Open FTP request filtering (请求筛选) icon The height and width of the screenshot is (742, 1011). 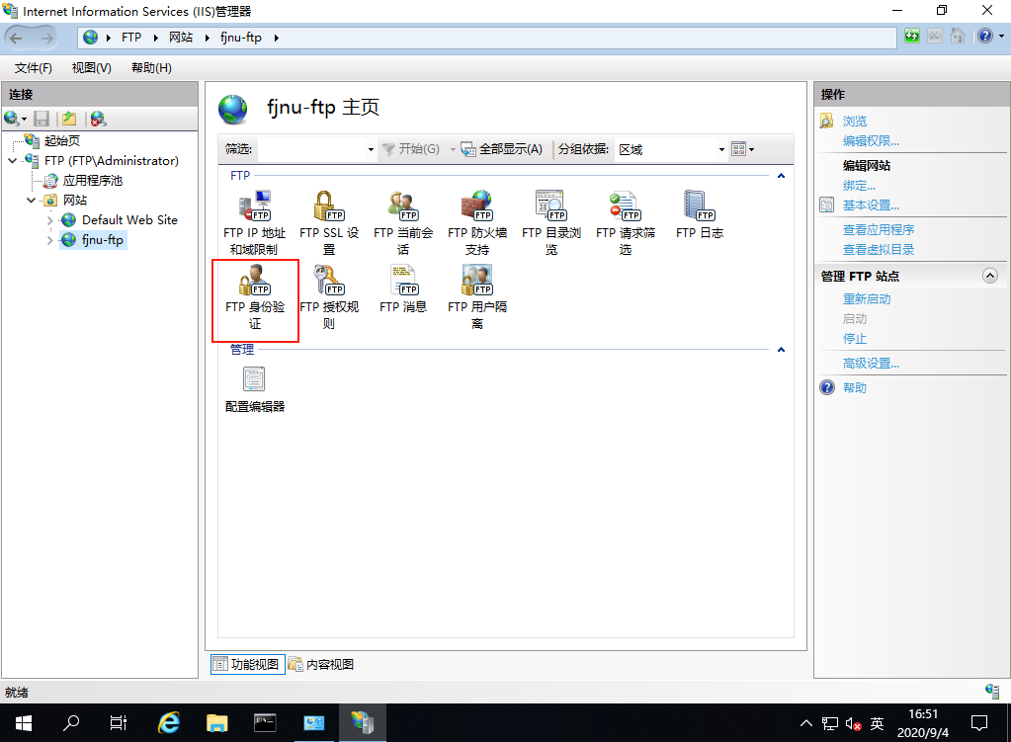(626, 222)
